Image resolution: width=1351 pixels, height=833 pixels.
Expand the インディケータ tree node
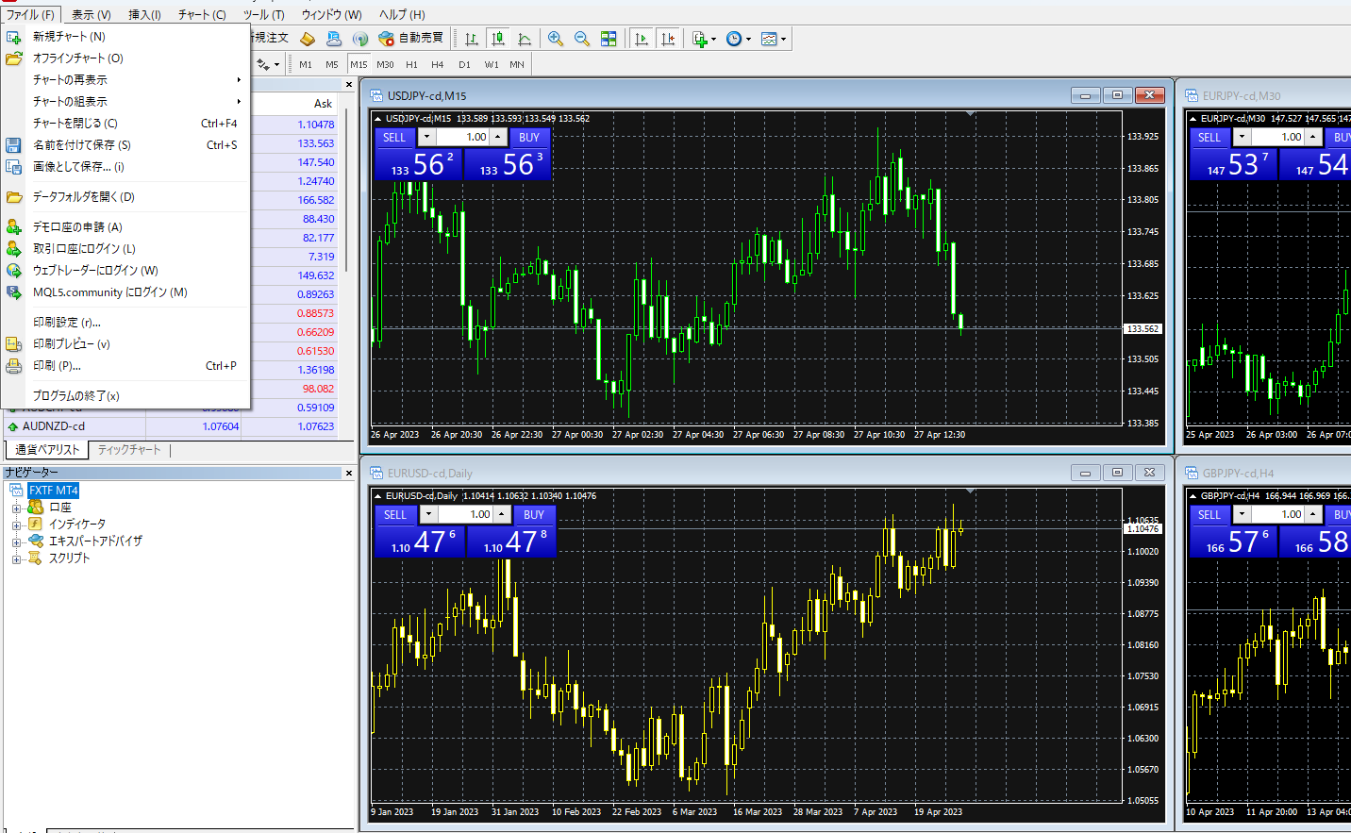(x=16, y=525)
